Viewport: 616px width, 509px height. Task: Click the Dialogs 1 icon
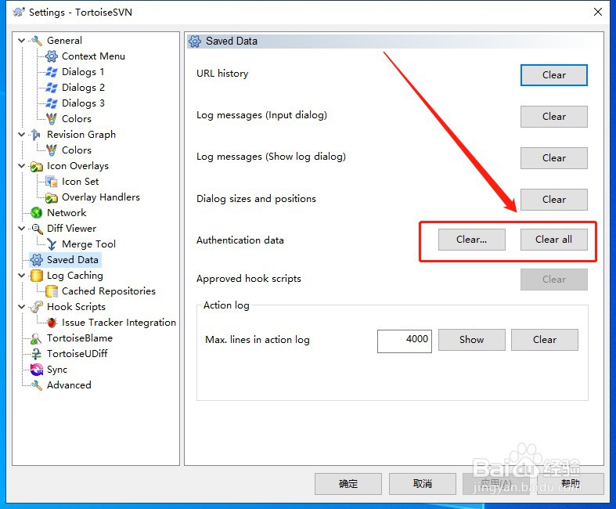52,72
